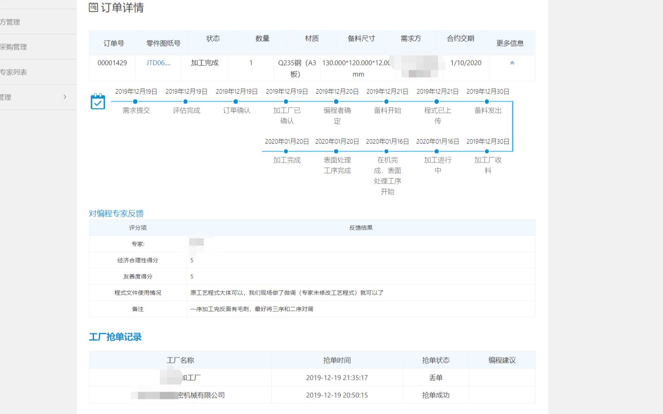The height and width of the screenshot is (414, 663).
Task: Click the 加工厂收料 timeline dot
Action: point(487,151)
